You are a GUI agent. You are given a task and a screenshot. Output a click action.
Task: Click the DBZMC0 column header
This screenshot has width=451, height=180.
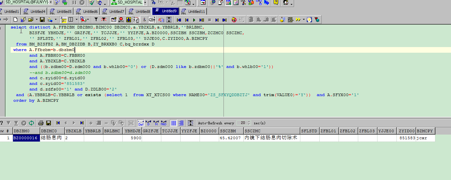point(52,131)
